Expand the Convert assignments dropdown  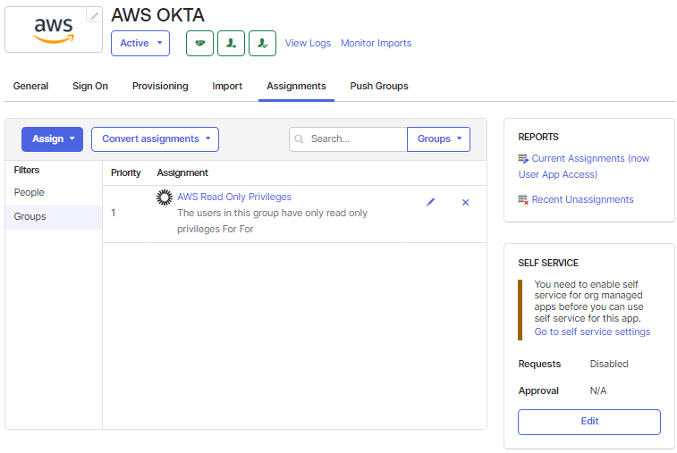point(155,138)
